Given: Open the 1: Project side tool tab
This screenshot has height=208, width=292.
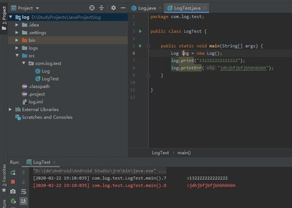Looking at the screenshot, I should (4, 18).
